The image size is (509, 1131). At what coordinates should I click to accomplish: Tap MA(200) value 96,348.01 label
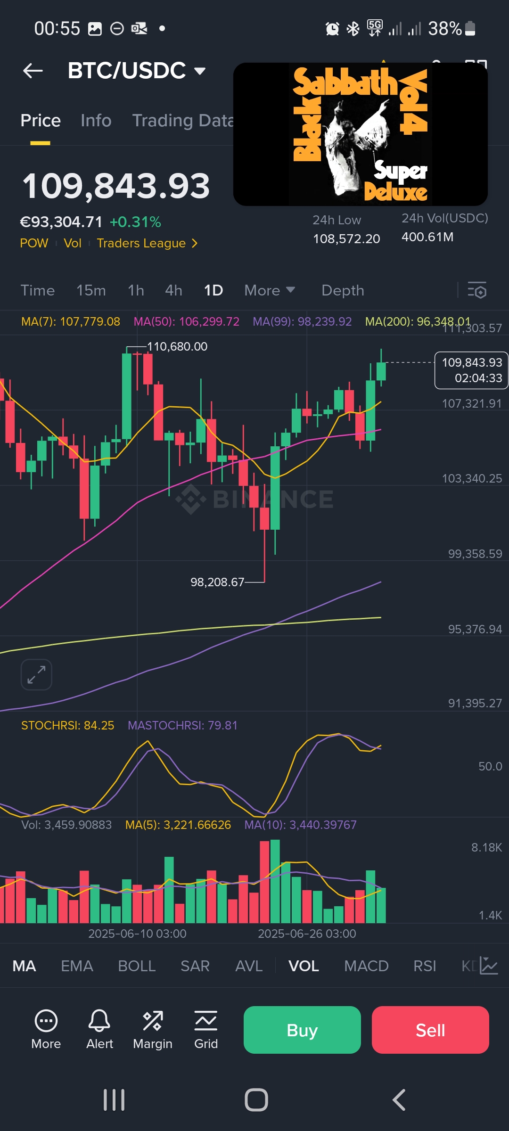418,321
